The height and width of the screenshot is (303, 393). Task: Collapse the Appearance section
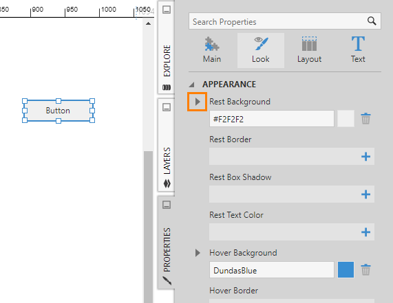(192, 85)
